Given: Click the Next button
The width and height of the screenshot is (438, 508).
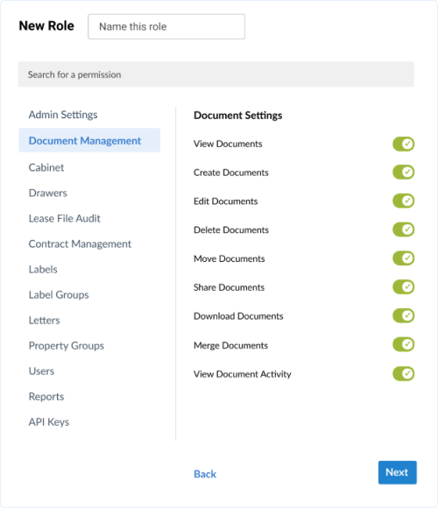Looking at the screenshot, I should (x=397, y=472).
